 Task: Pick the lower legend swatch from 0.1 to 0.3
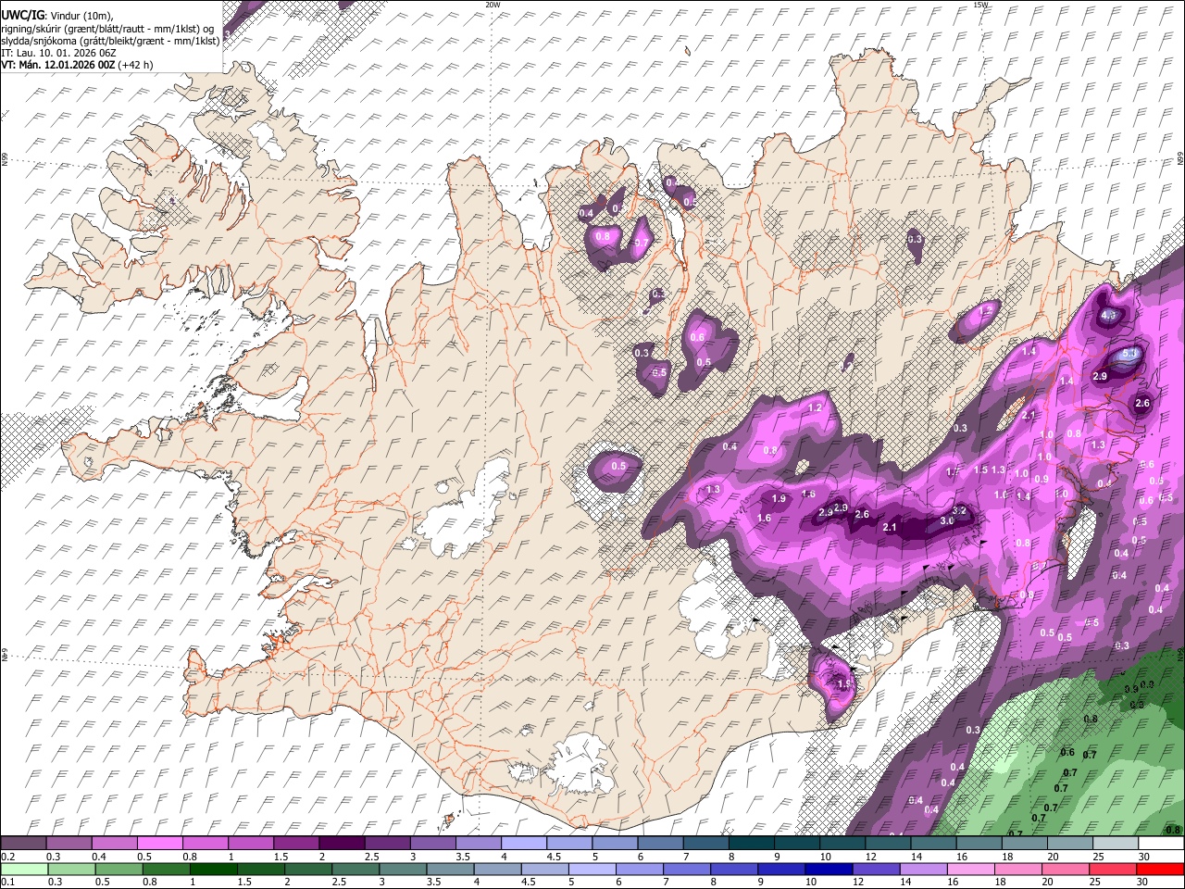(x=25, y=869)
